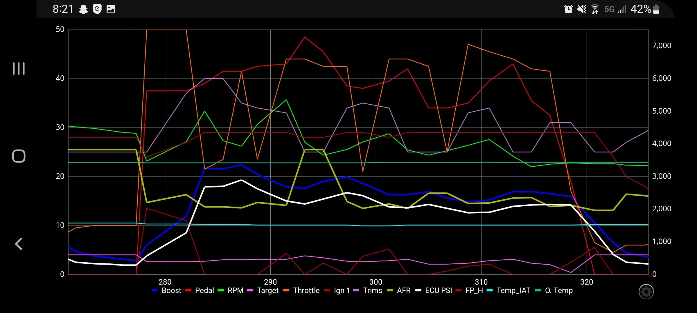Screen dimensions: 697x313
Task: Click the ECU PSI legend label
Action: click(x=439, y=290)
